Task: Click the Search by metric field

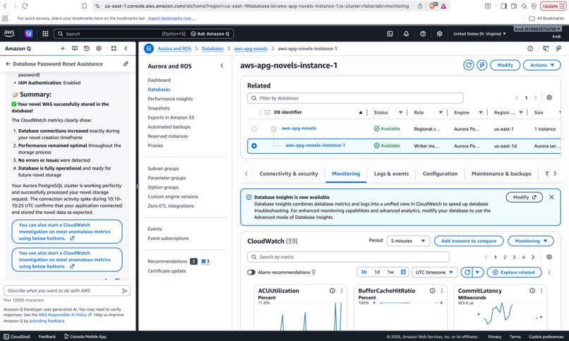Action: (348, 257)
